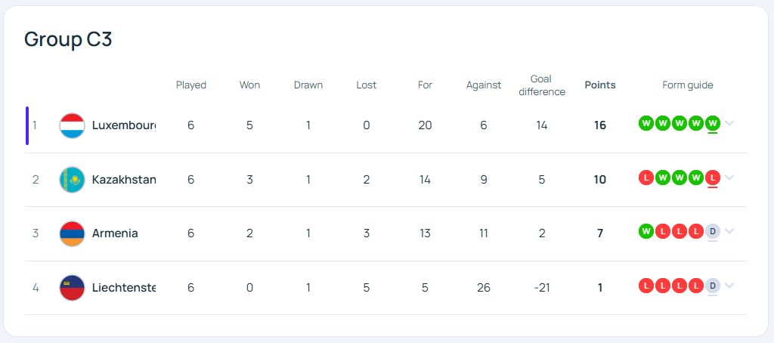Click the Luxembourg flag icon
This screenshot has width=774, height=343.
[x=72, y=125]
